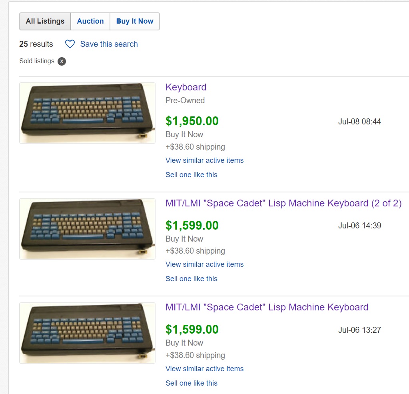Click the heart icon to save search
The height and width of the screenshot is (394, 409).
[x=70, y=44]
